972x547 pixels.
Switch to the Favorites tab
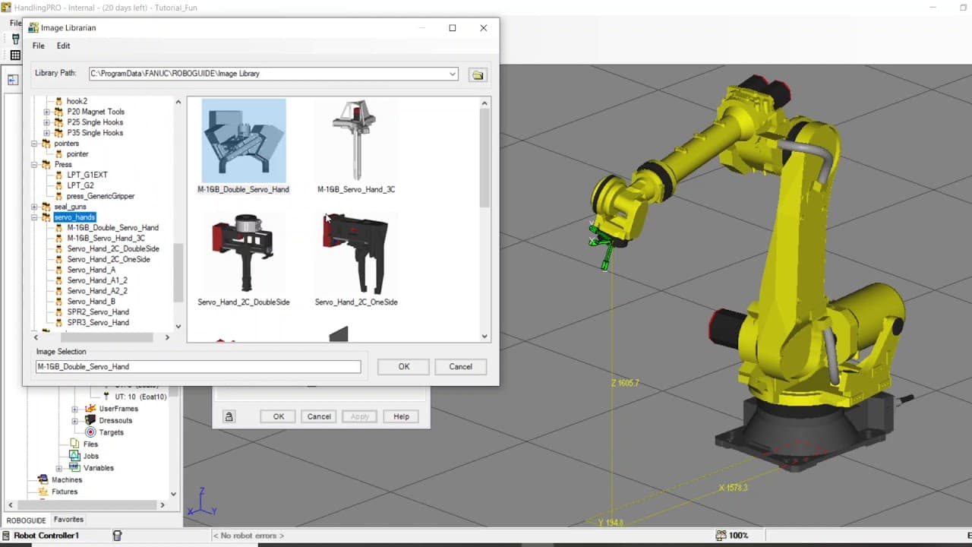(x=68, y=519)
